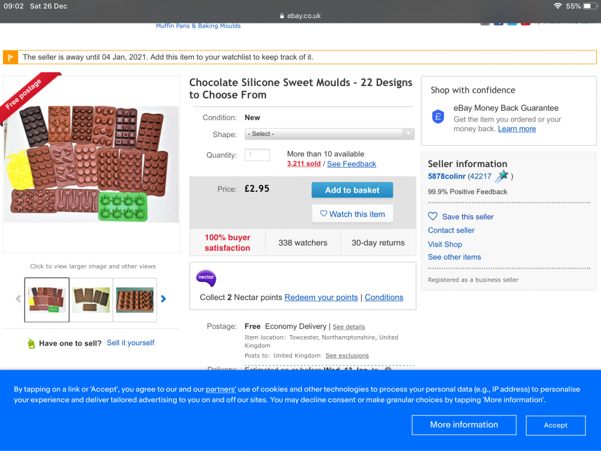Tap the lock icon beside the URL
This screenshot has width=601, height=451.
click(282, 16)
